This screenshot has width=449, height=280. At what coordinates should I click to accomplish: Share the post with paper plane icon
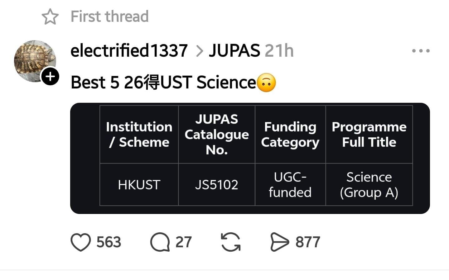pyautogui.click(x=280, y=242)
